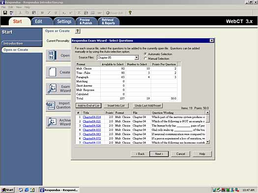The image size is (258, 193).
Task: Open the Windows Start menu
Action: (x=8, y=190)
